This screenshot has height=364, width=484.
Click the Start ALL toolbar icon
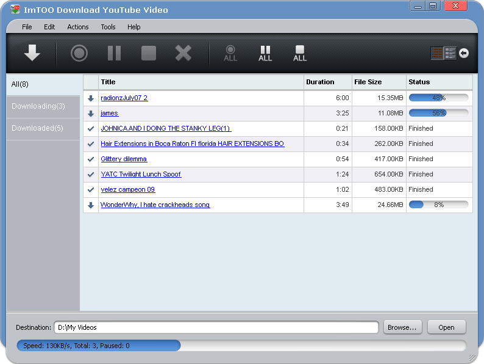[230, 54]
